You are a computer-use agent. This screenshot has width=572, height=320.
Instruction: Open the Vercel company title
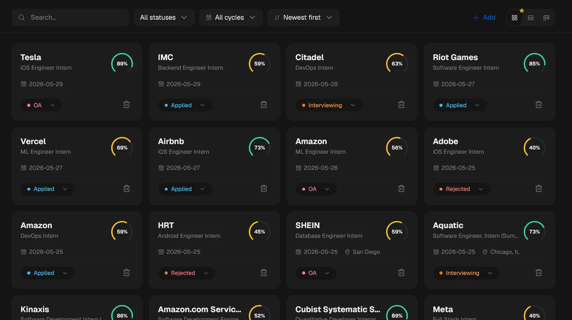point(33,141)
